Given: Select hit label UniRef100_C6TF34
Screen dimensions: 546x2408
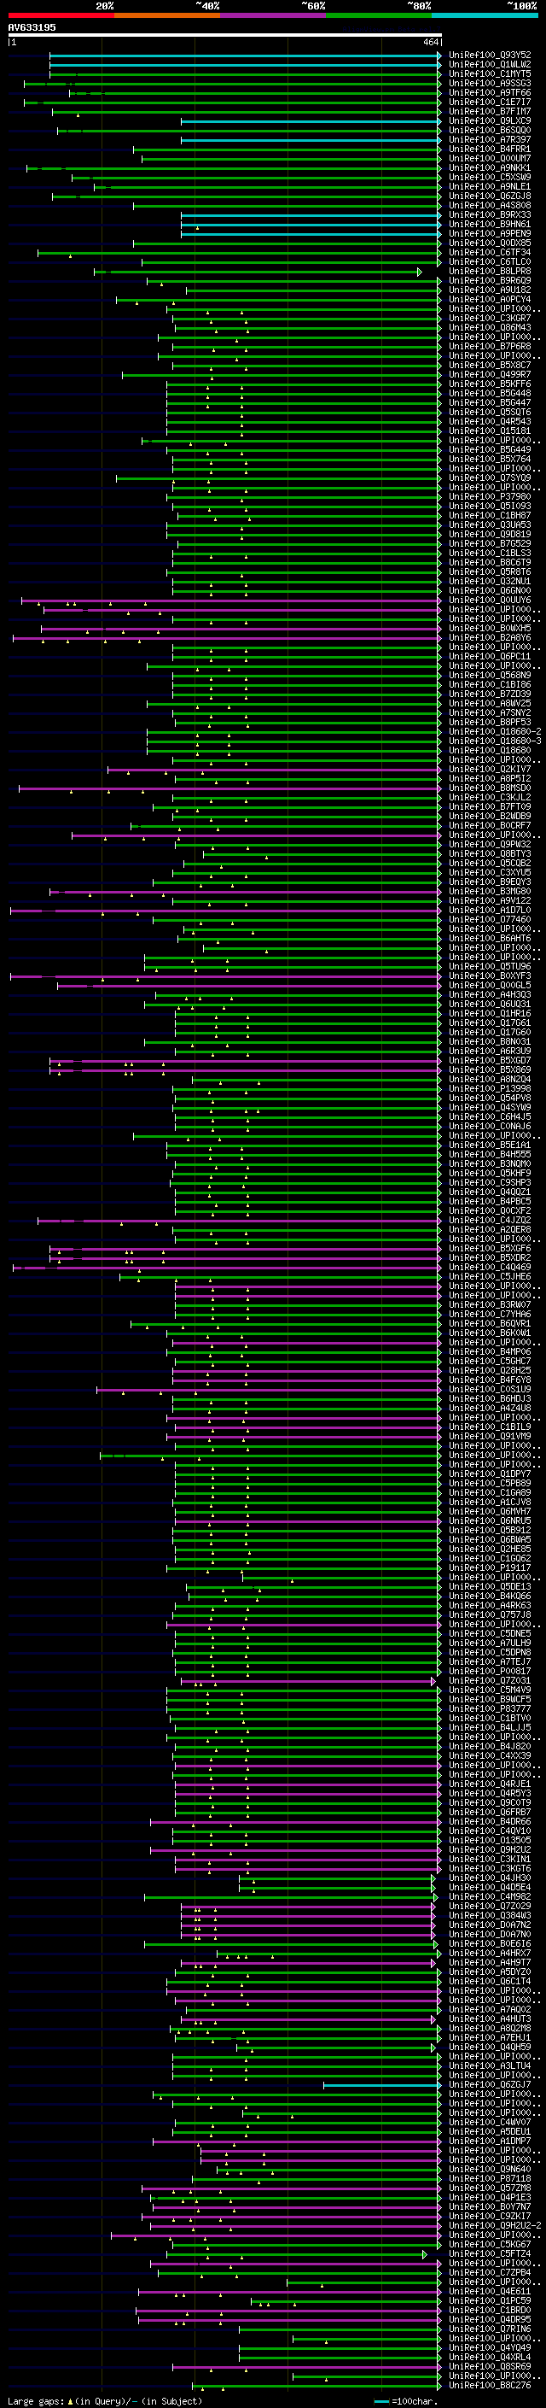Looking at the screenshot, I should tap(489, 252).
